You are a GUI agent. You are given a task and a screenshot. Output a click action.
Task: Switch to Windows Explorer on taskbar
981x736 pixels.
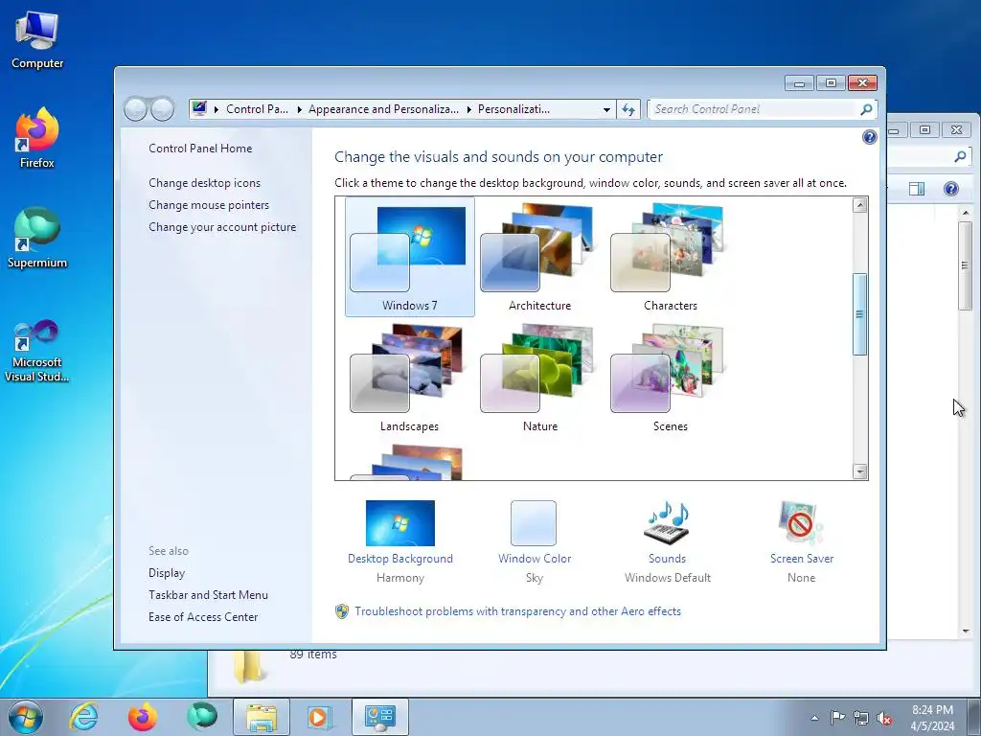(262, 717)
